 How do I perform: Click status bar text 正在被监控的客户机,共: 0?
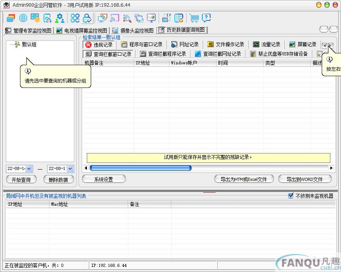[34, 265]
